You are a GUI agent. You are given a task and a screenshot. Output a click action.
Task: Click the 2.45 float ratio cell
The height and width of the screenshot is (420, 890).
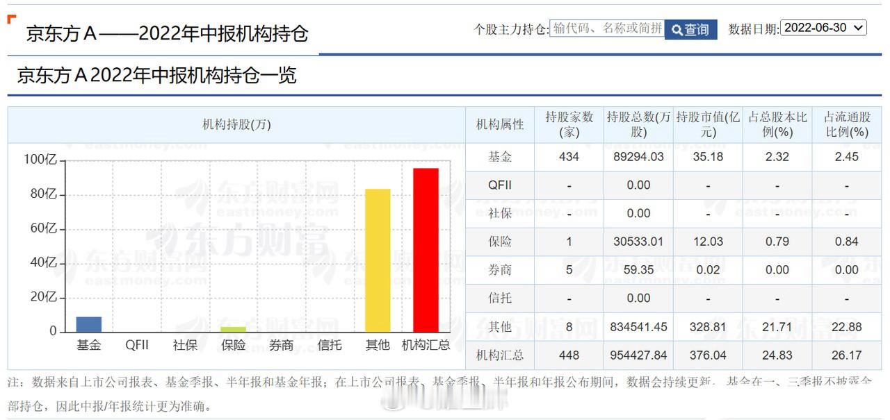pyautogui.click(x=847, y=157)
